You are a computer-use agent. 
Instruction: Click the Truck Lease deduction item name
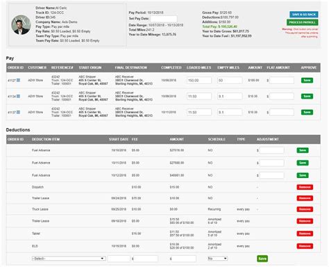tap(40, 209)
